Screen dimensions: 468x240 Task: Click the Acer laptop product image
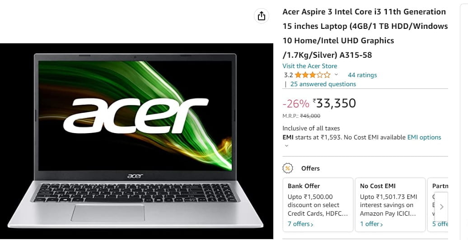tap(136, 141)
